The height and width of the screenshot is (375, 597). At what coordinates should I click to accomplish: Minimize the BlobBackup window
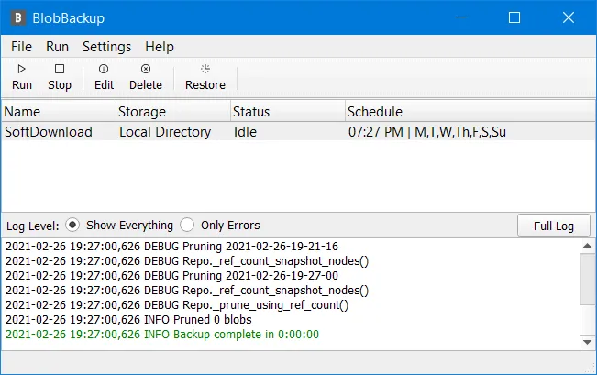click(461, 17)
